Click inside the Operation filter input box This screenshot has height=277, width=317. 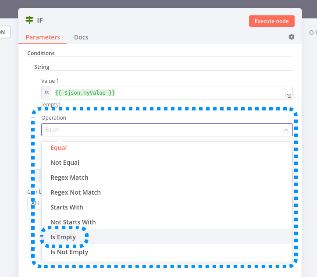[x=162, y=130]
